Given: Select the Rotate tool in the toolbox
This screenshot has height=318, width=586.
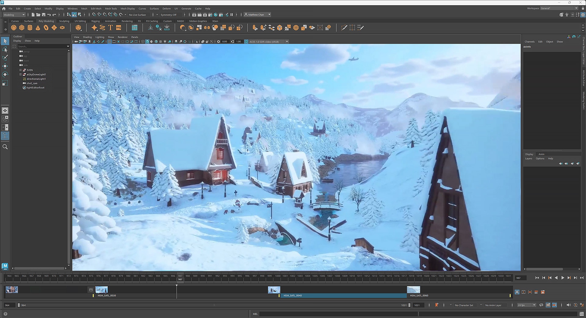Looking at the screenshot, I should pyautogui.click(x=5, y=75).
